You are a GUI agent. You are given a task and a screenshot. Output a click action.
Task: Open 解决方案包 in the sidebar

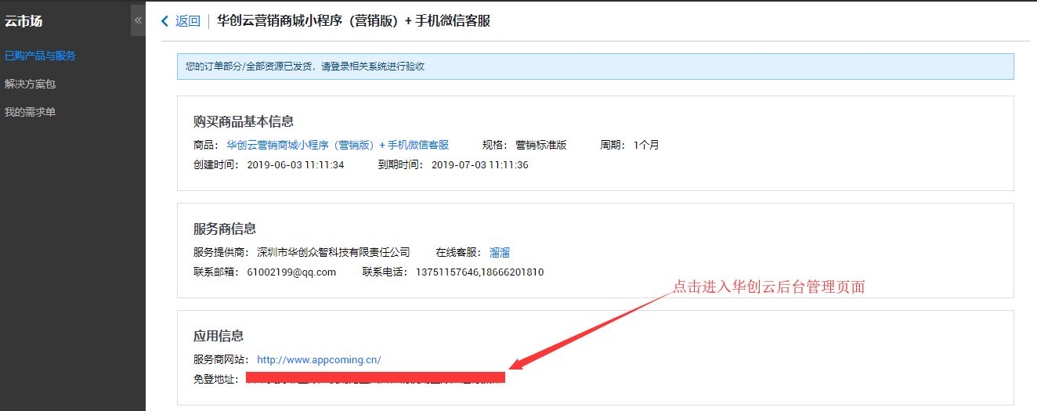coord(30,84)
